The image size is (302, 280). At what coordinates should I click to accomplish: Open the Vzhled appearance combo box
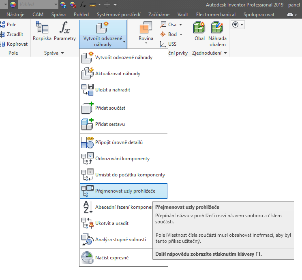38,4
